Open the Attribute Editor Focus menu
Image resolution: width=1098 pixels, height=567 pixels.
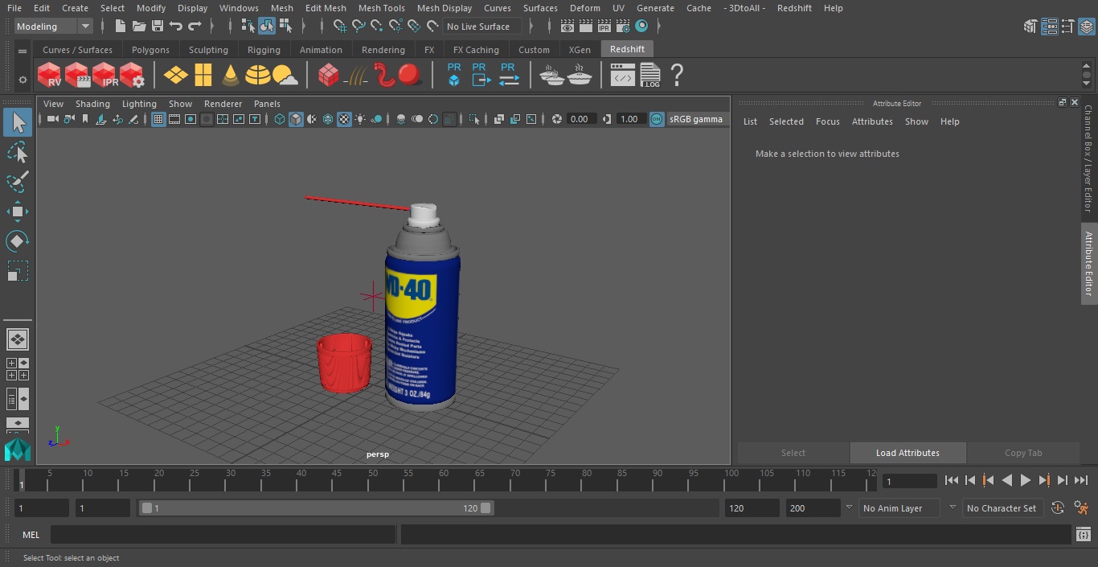(x=828, y=121)
